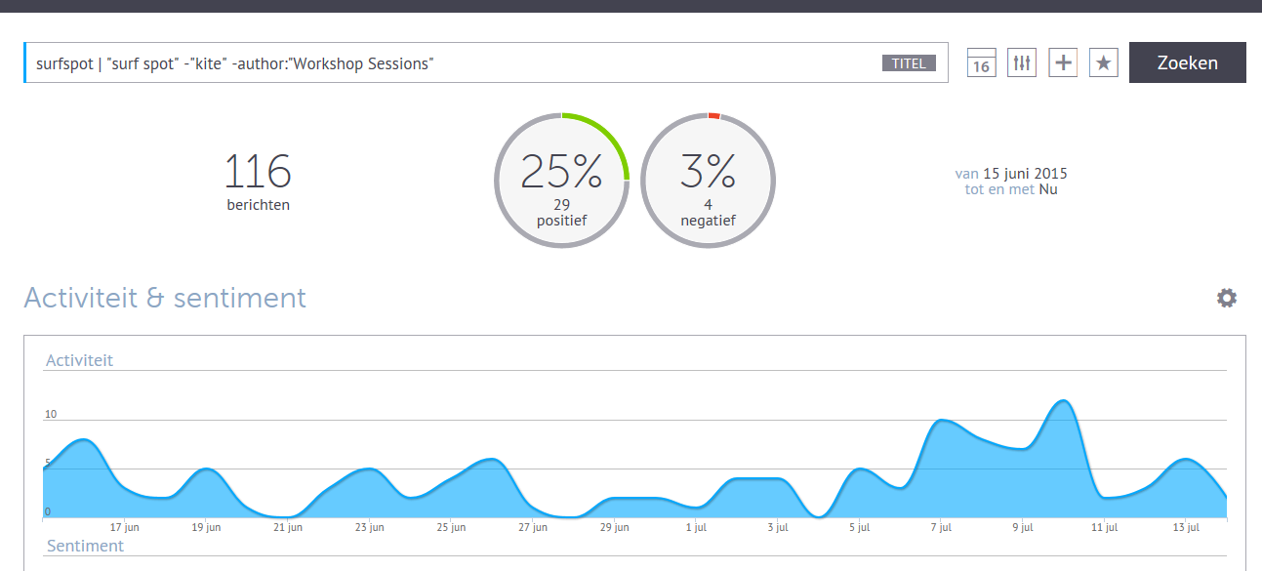Click the 17 jun axis label
Image resolution: width=1262 pixels, height=571 pixels.
[124, 527]
